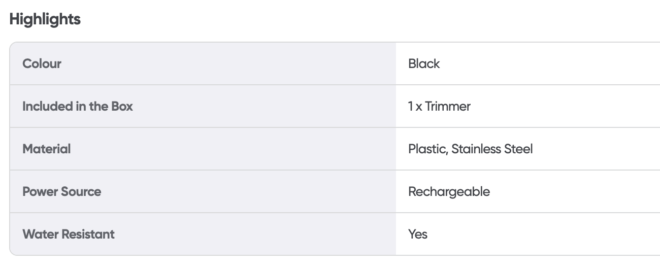
Task: Click the Black colour value
Action: point(424,64)
